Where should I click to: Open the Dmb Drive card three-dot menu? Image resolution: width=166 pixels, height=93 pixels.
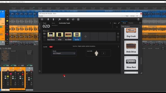click(x=137, y=42)
